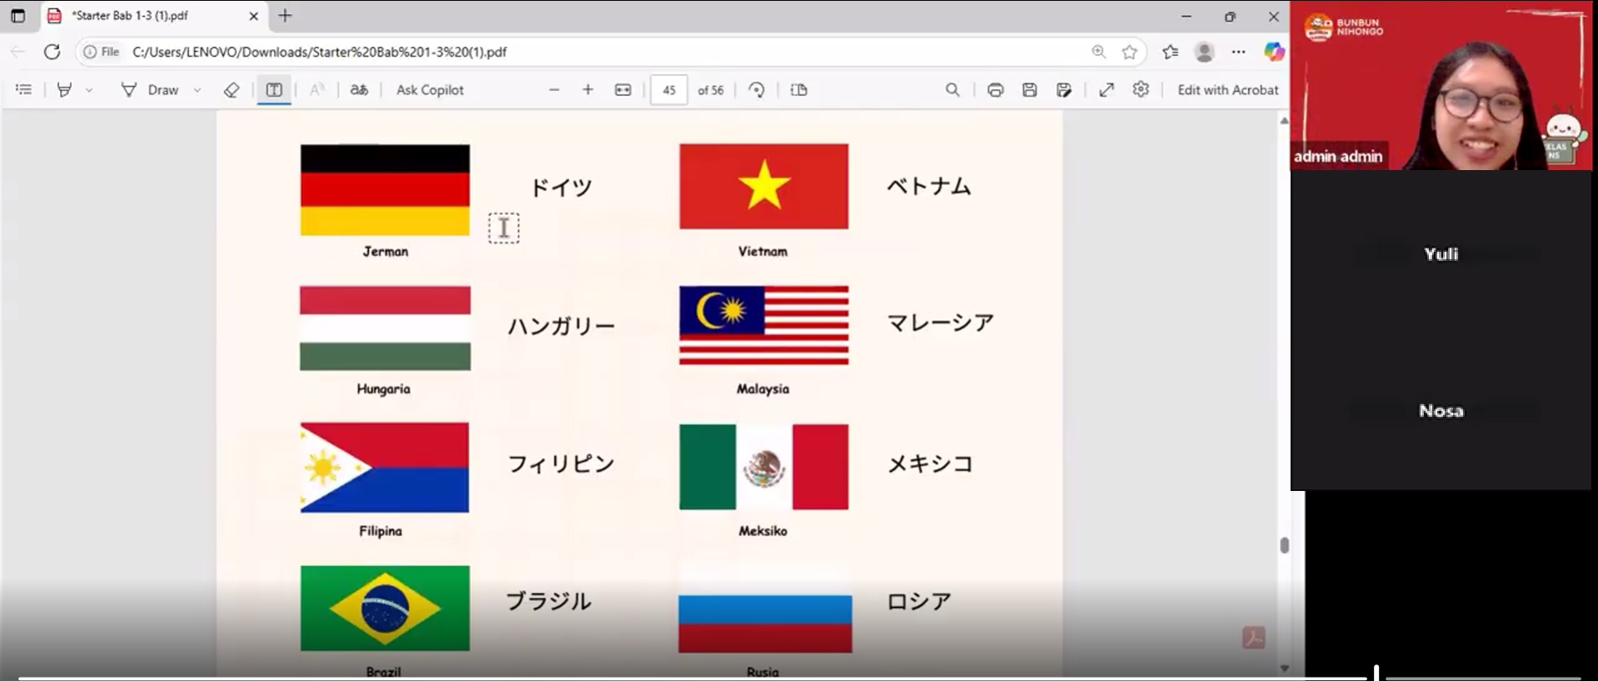Screen dimensions: 1598x681
Task: Toggle the Page view layout
Action: 799,90
